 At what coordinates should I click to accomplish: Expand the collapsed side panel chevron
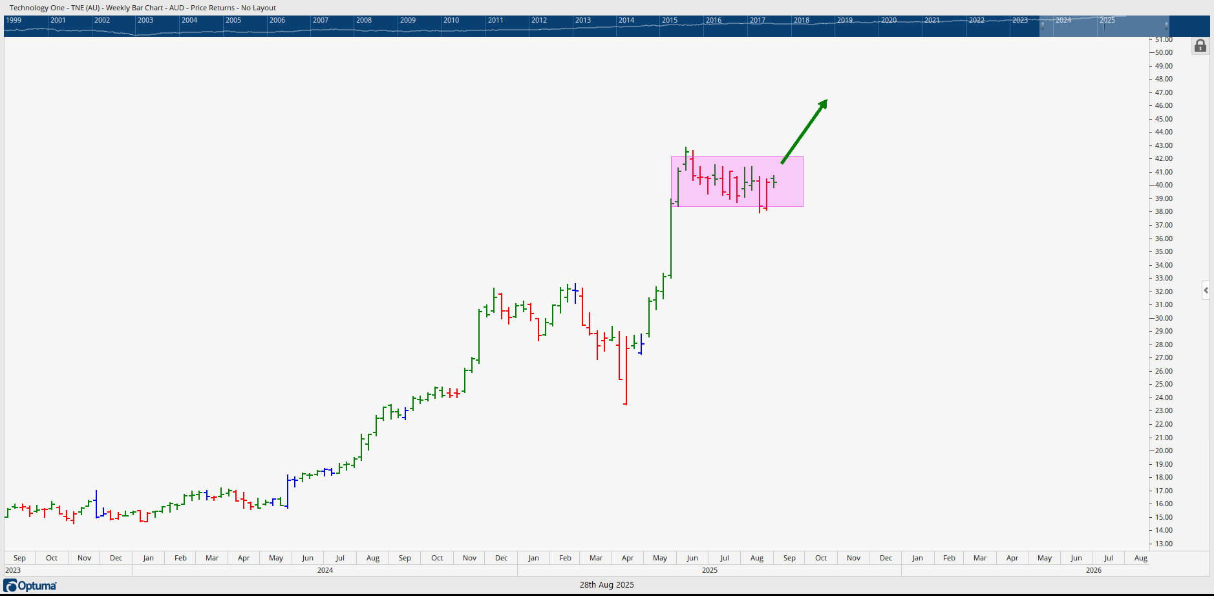pyautogui.click(x=1206, y=290)
